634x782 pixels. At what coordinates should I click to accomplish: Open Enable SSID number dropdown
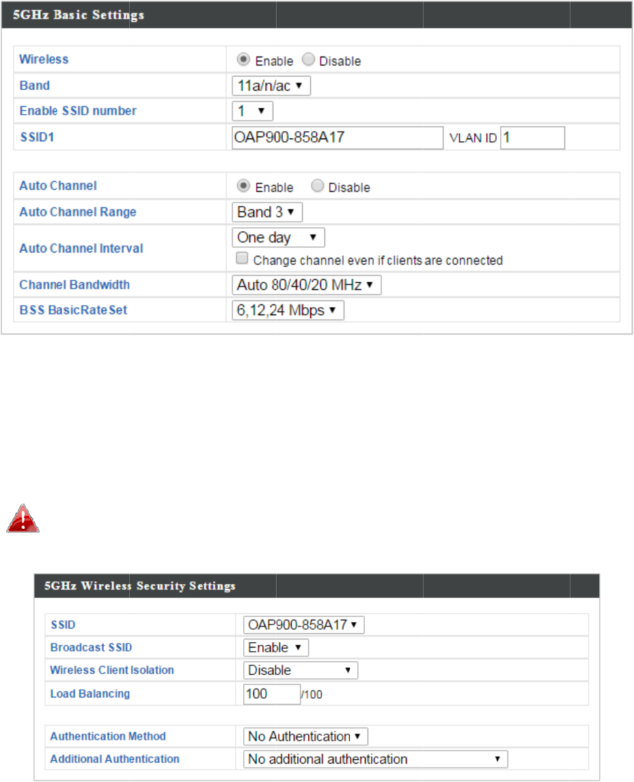[x=252, y=111]
